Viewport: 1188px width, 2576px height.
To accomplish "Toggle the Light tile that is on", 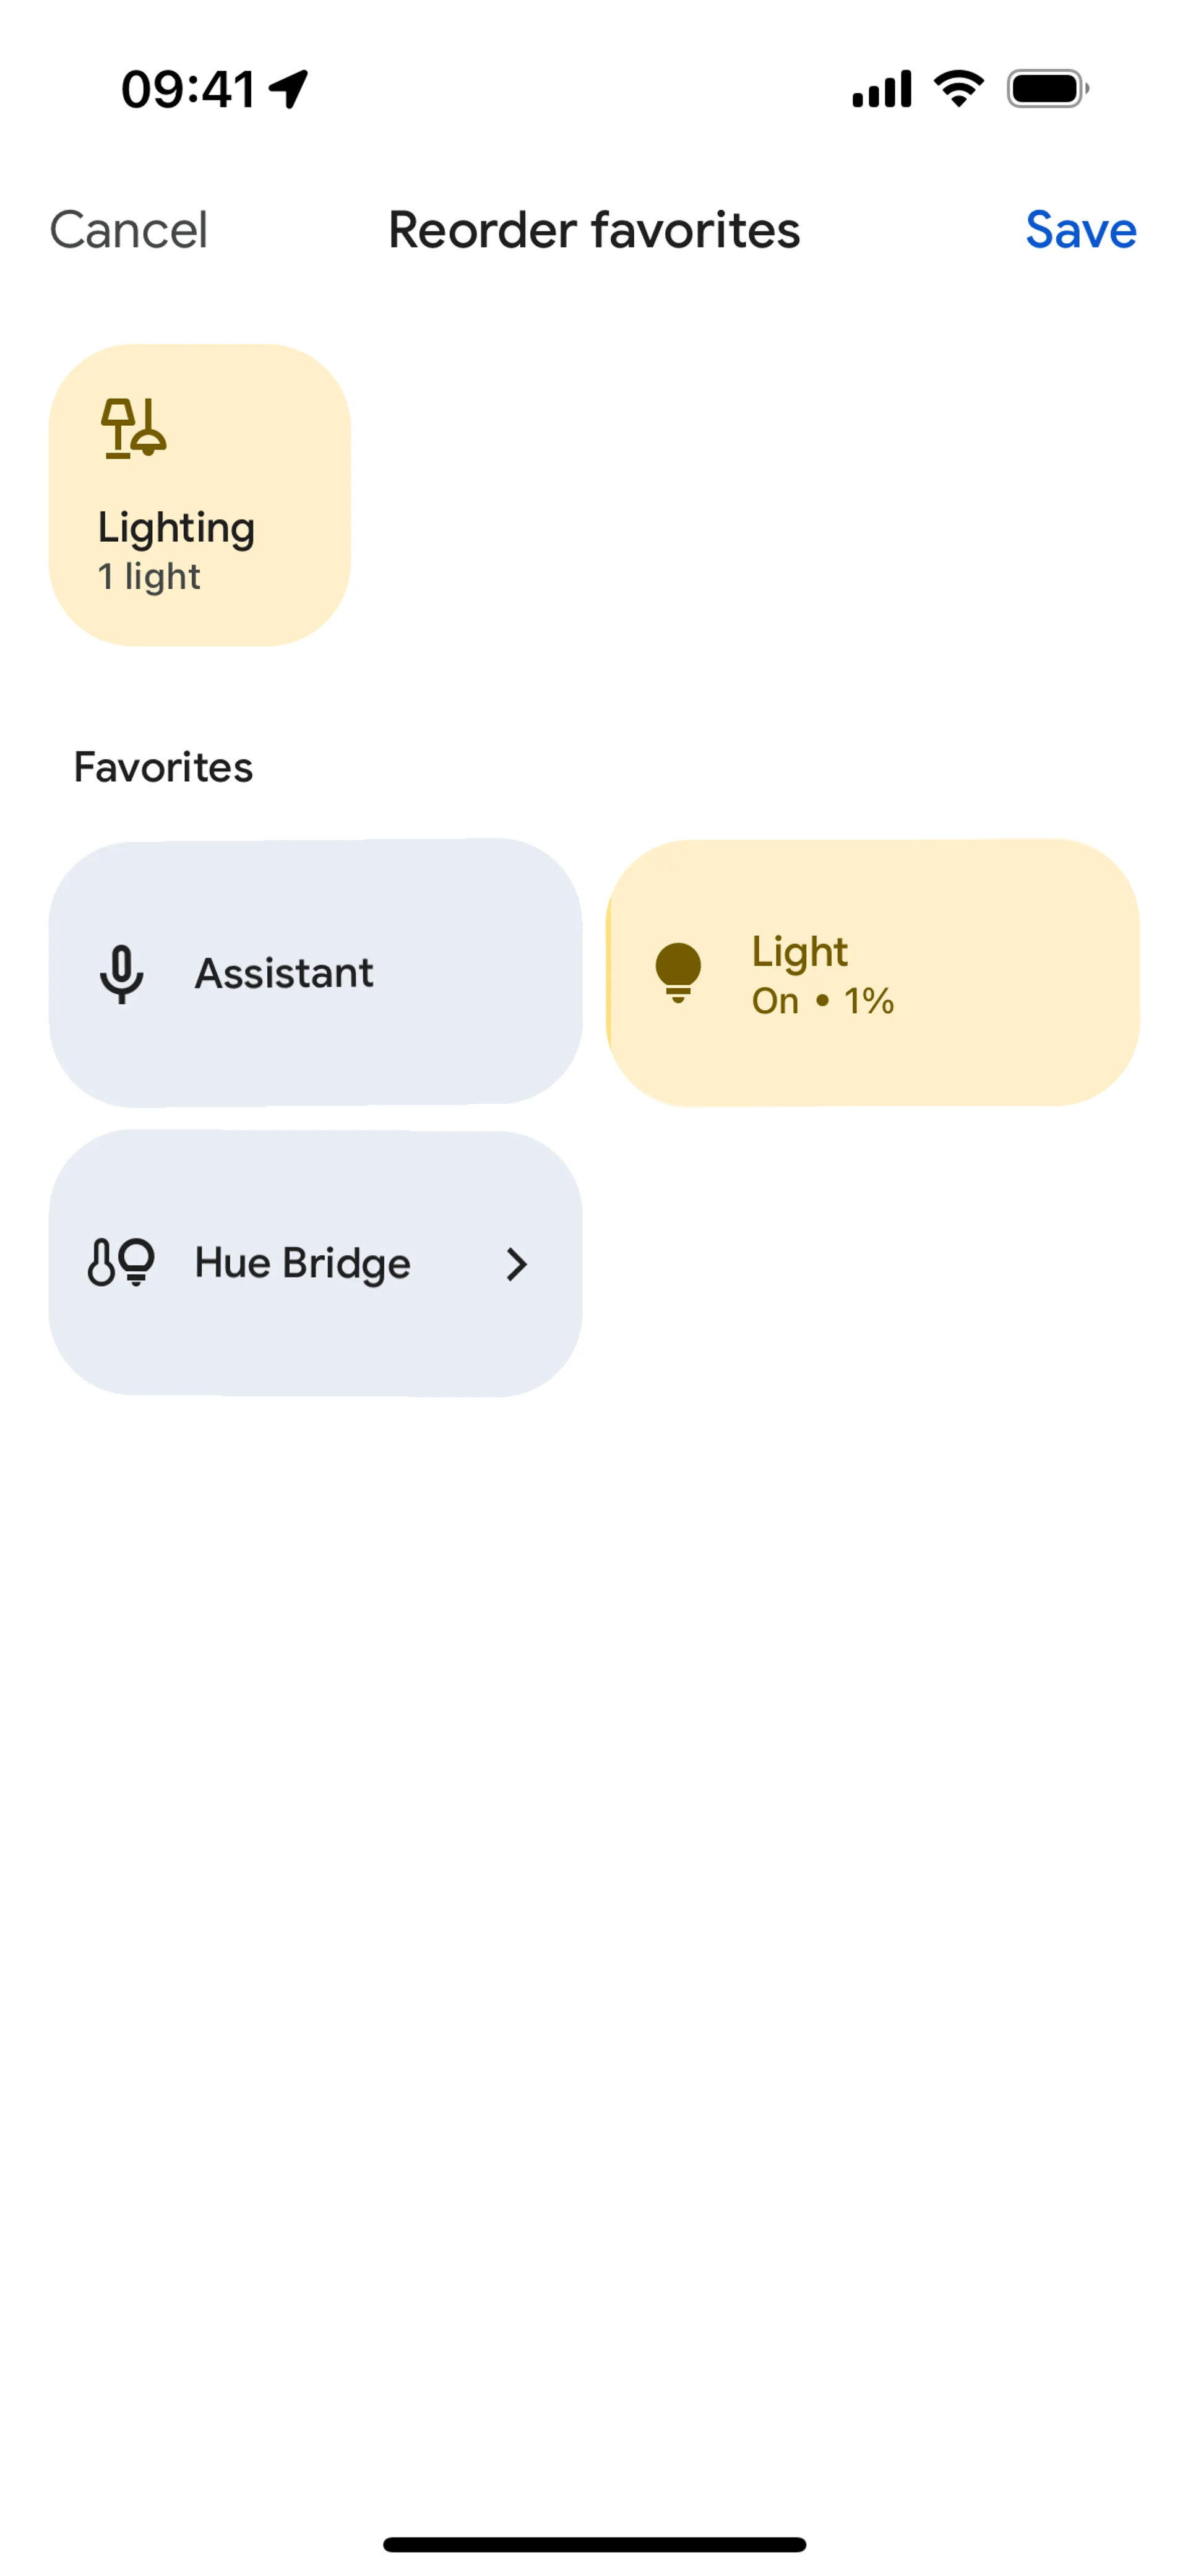I will (x=872, y=972).
